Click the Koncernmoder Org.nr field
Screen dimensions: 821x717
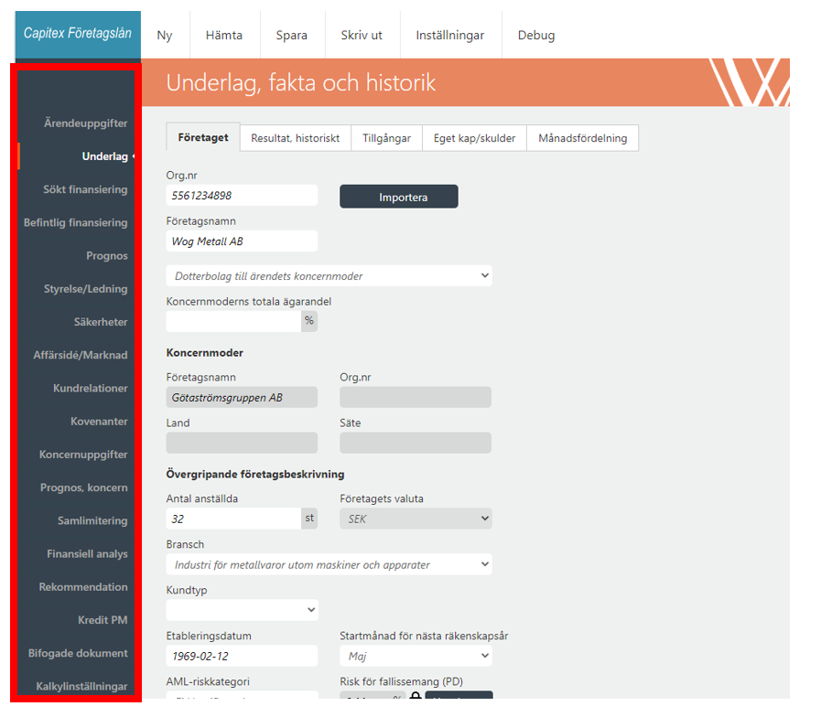coord(416,397)
